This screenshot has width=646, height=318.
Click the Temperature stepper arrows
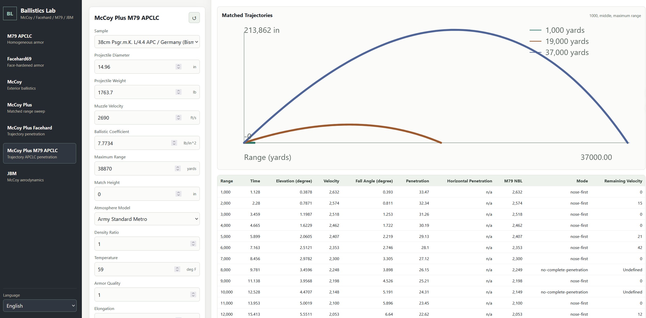[x=177, y=269]
